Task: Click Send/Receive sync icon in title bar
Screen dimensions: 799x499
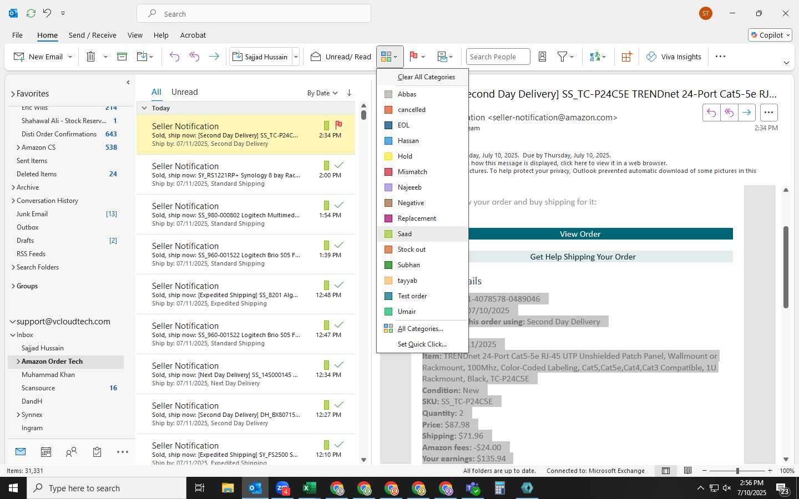Action: click(31, 13)
